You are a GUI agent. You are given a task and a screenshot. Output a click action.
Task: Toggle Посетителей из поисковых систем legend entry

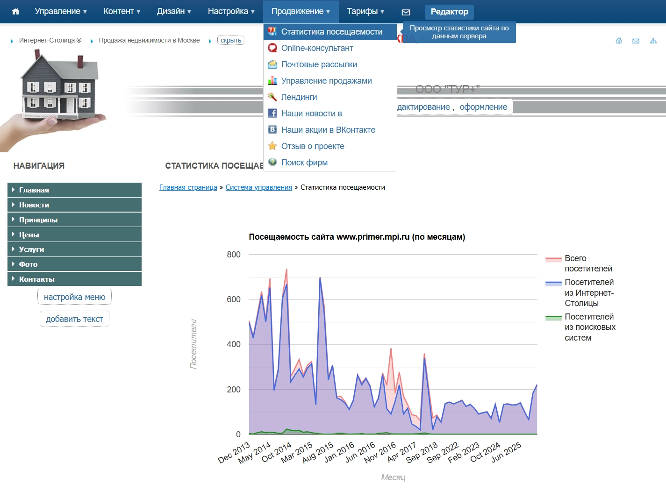click(589, 327)
